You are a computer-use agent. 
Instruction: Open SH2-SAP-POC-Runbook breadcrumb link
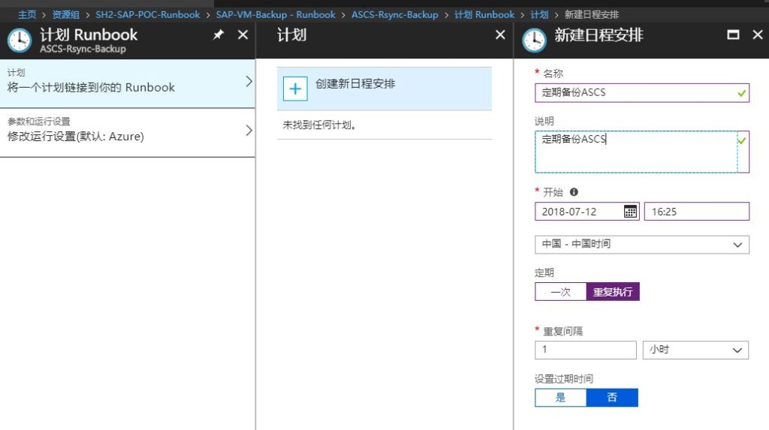click(x=148, y=14)
